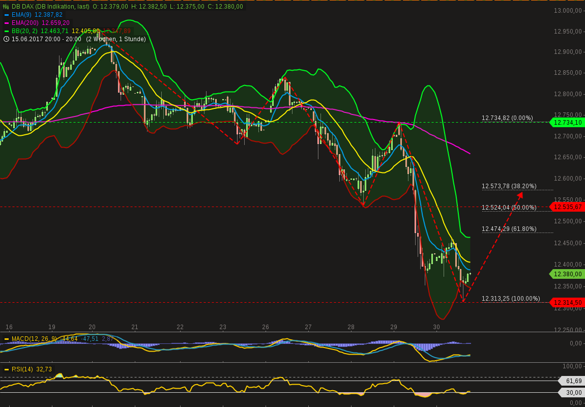Select the DB DAX (DB Indikation, last) title
The height and width of the screenshot is (407, 585).
point(50,7)
